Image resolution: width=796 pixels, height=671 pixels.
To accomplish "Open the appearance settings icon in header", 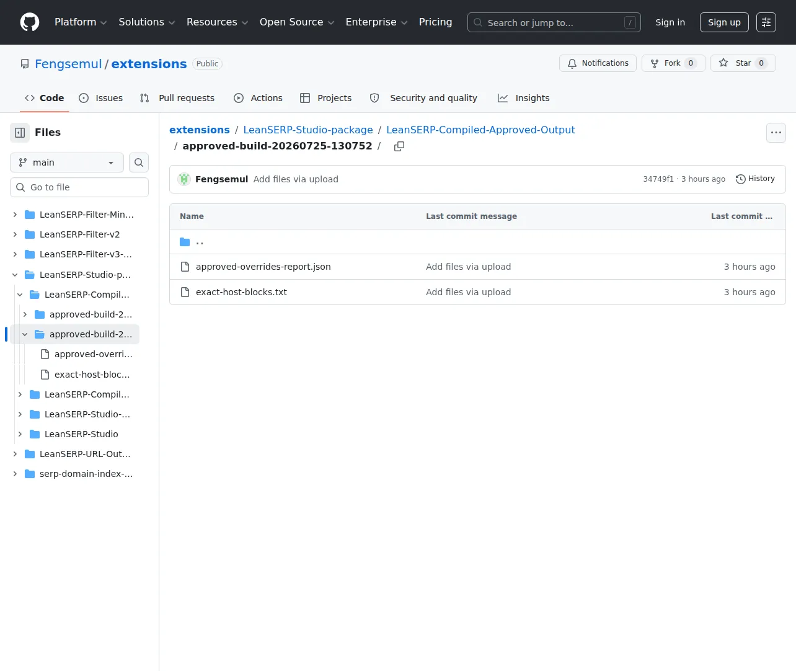I will coord(766,22).
